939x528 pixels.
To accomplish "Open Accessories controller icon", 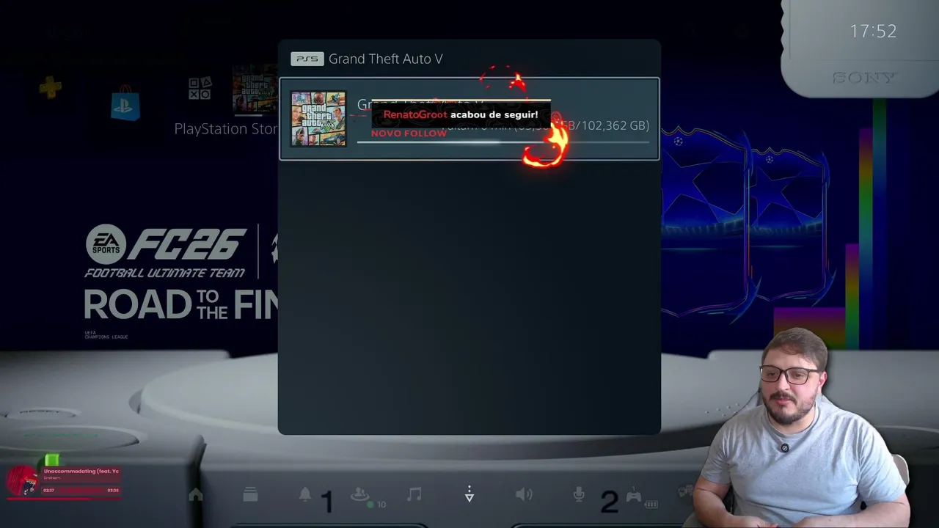I will 633,495.
